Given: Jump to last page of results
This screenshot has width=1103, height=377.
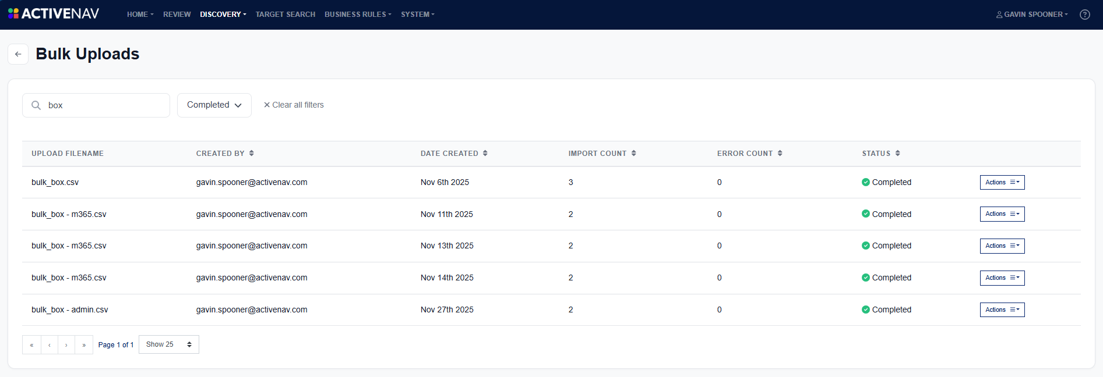Looking at the screenshot, I should 84,345.
